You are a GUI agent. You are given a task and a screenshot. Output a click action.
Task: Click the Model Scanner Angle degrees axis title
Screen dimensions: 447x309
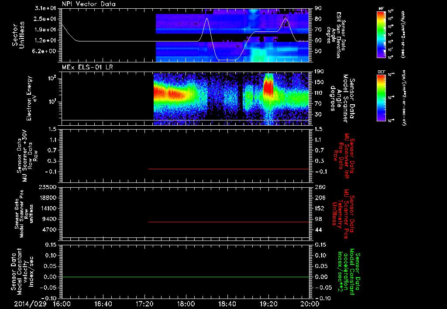tap(343, 99)
